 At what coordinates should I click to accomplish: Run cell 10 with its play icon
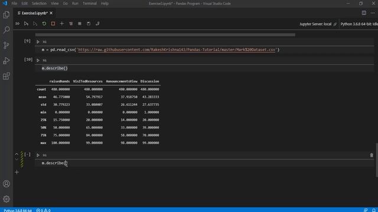coord(38,60)
